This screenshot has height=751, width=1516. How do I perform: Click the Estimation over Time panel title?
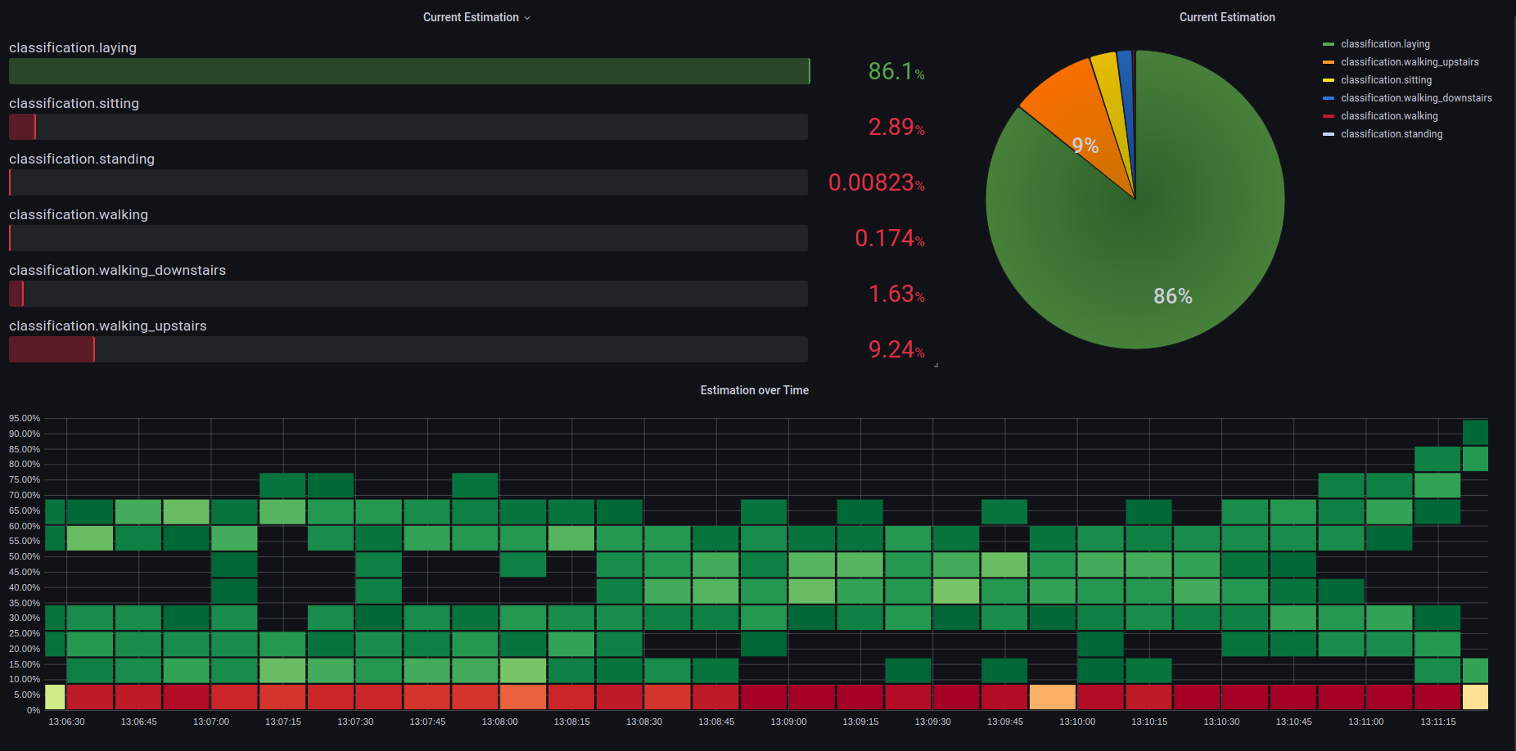click(754, 390)
